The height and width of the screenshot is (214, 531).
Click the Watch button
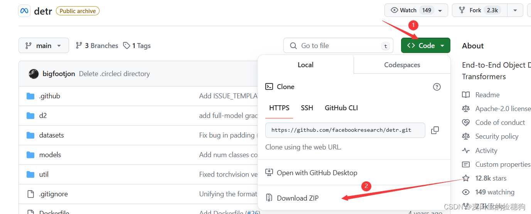coord(416,10)
